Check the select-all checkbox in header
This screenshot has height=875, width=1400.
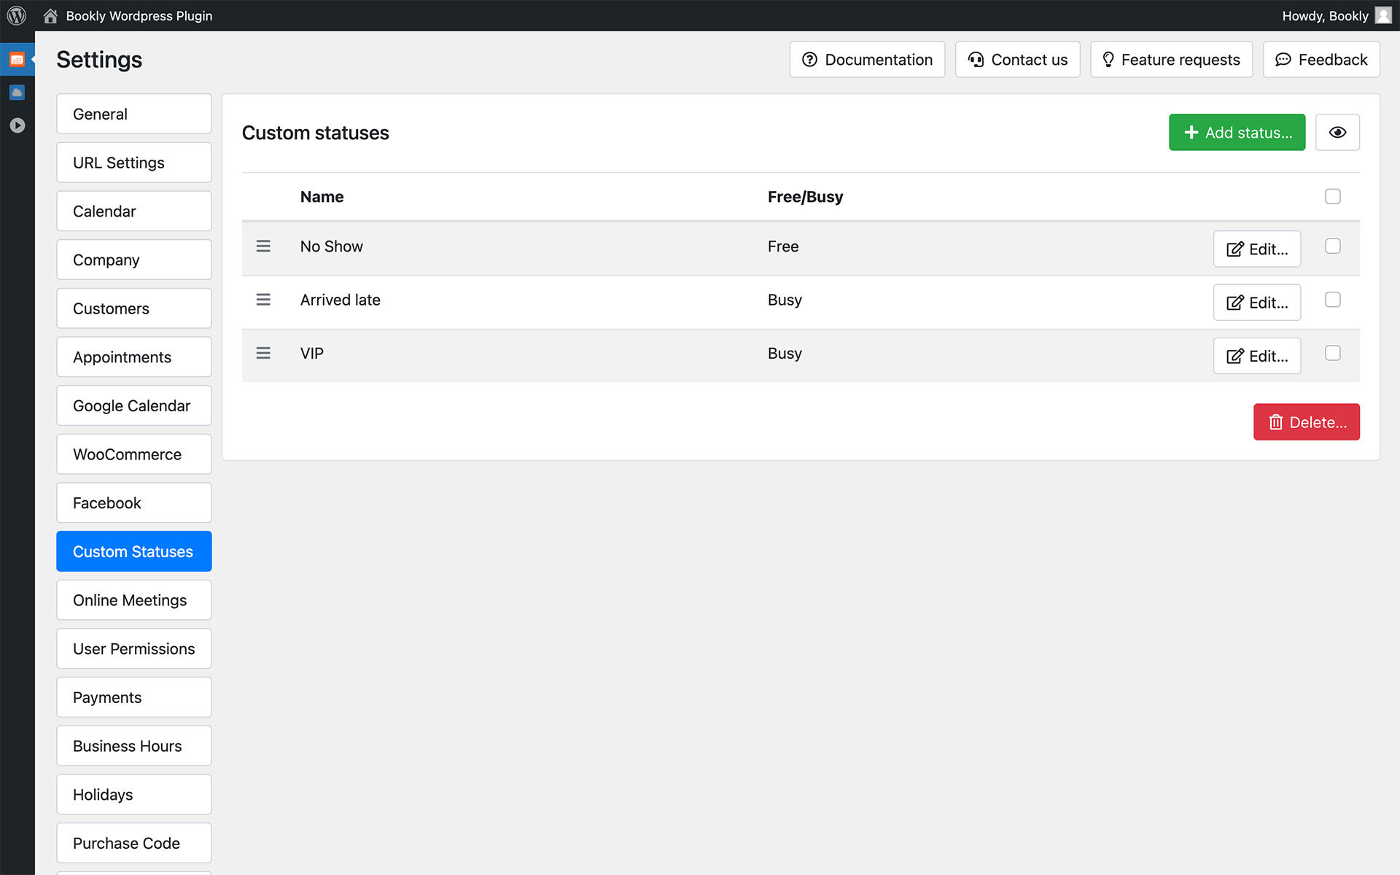pos(1332,197)
